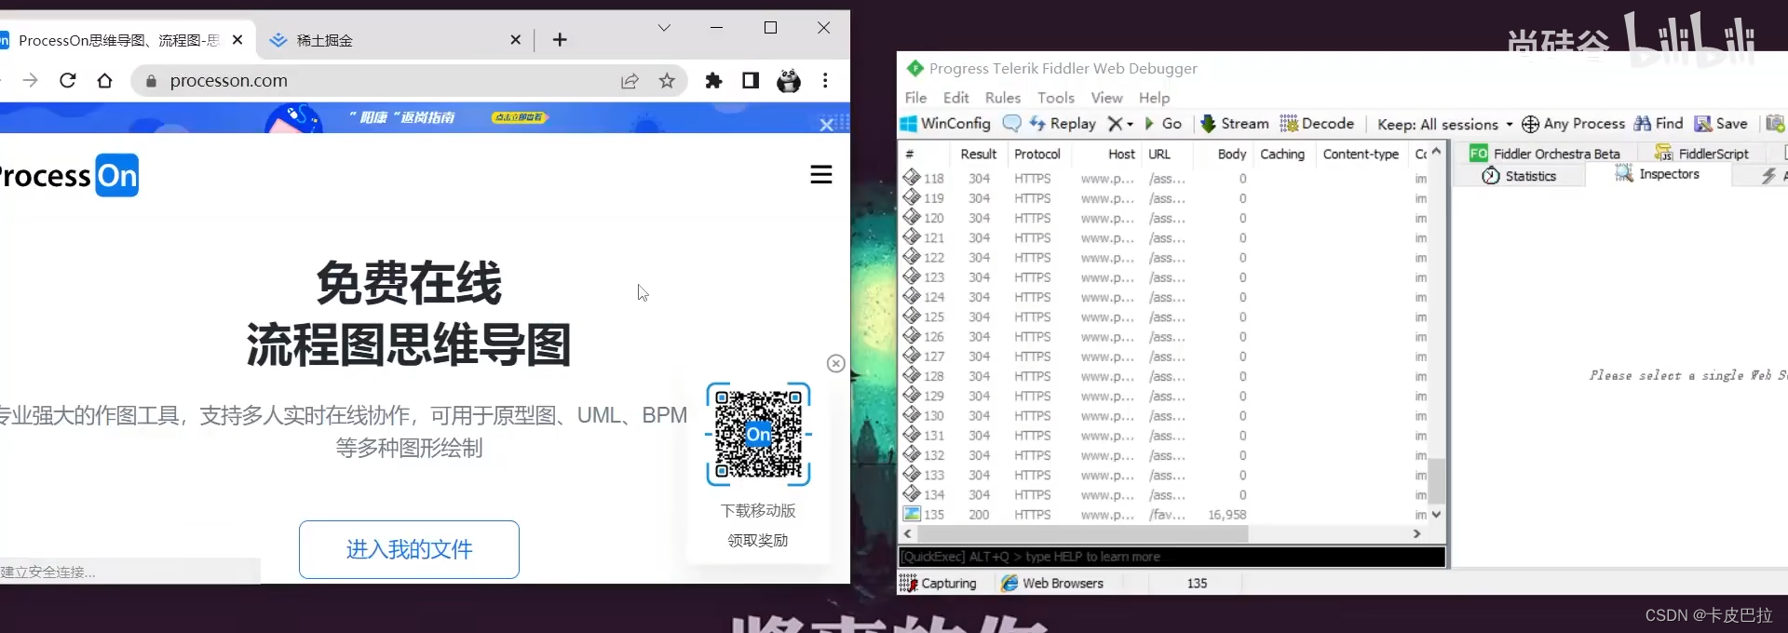Open browser extensions puzzle icon
Image resolution: width=1788 pixels, height=633 pixels.
click(x=713, y=81)
